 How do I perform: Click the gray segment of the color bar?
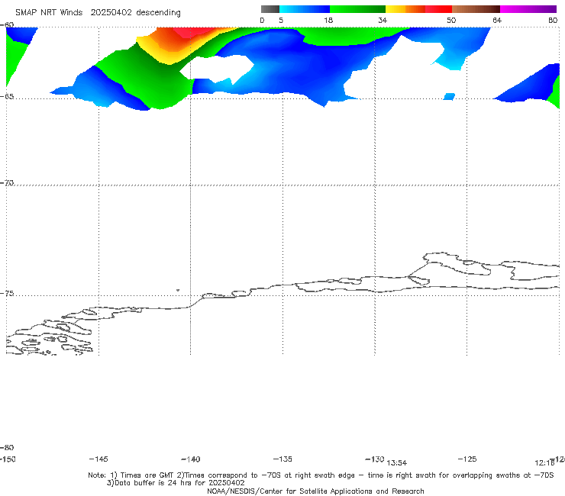[x=270, y=9]
